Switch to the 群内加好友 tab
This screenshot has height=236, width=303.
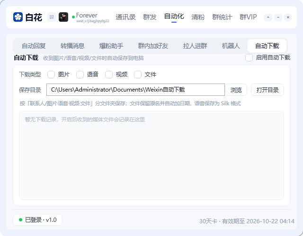click(153, 46)
